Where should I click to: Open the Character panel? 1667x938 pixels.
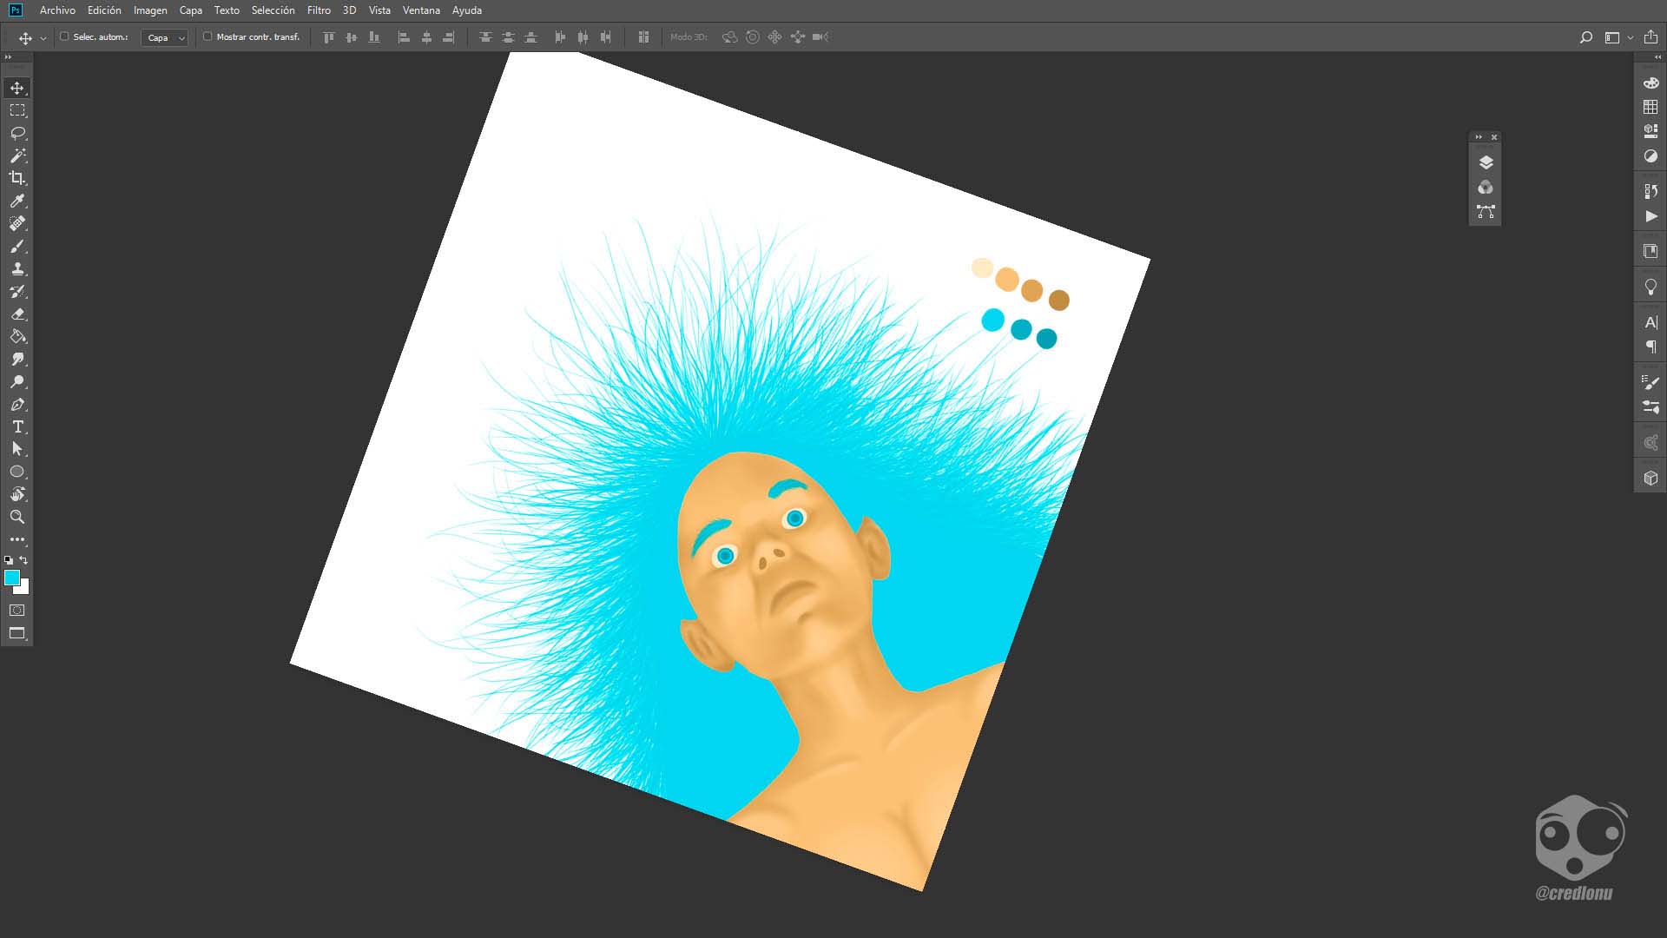[x=1651, y=322]
